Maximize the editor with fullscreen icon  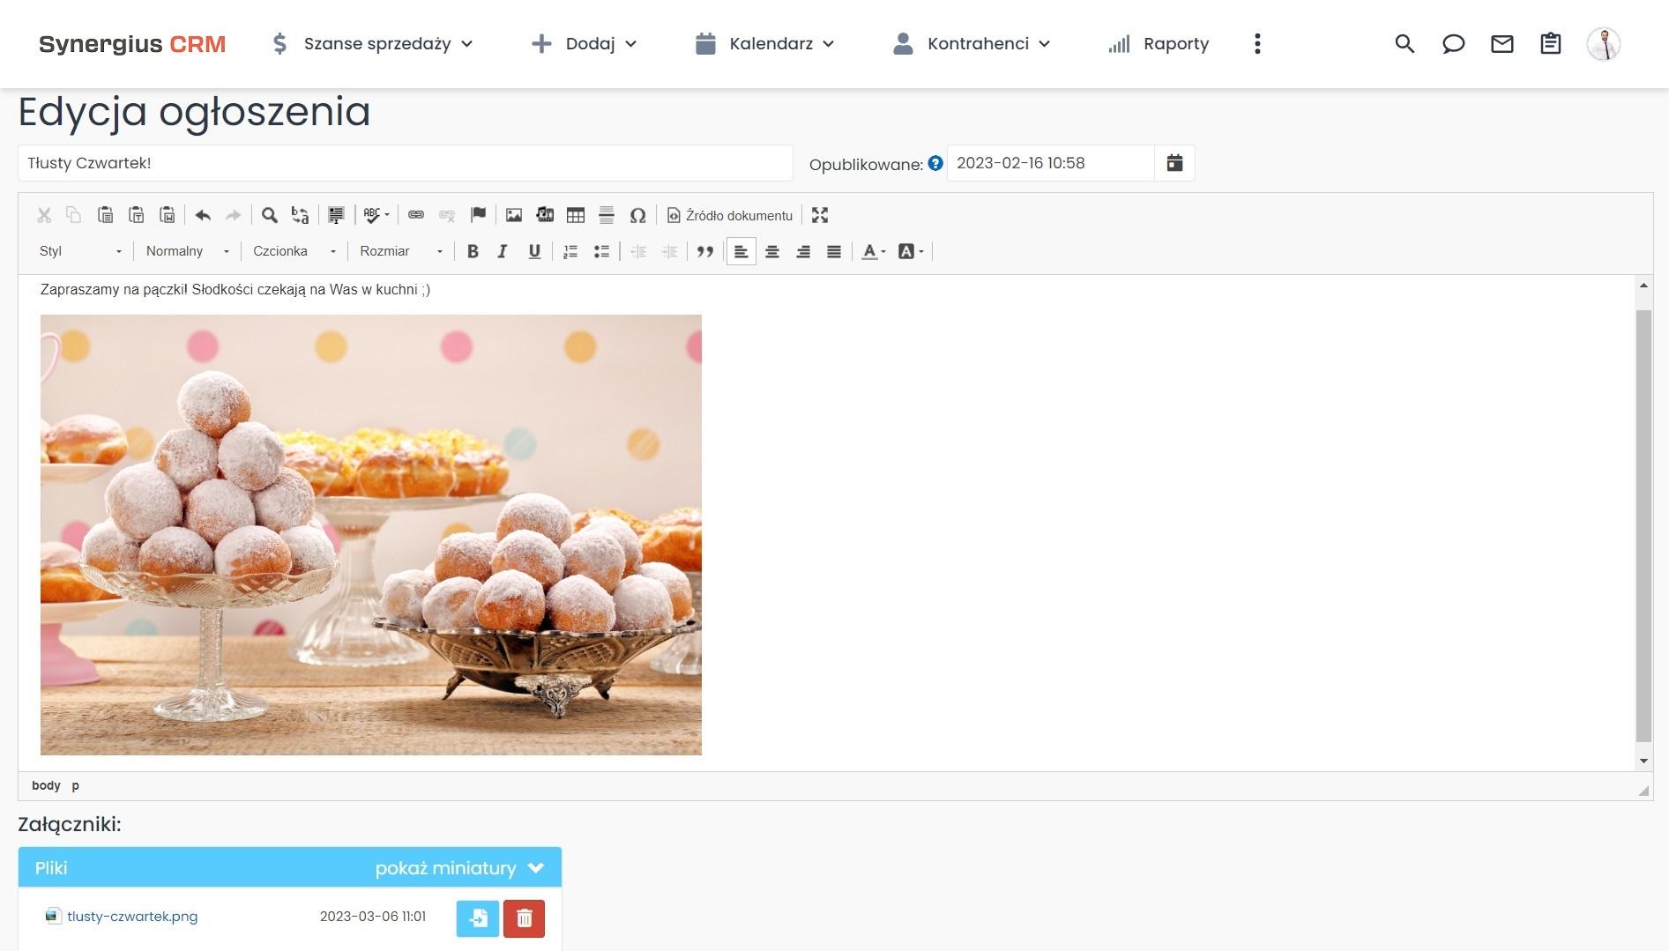click(x=820, y=215)
